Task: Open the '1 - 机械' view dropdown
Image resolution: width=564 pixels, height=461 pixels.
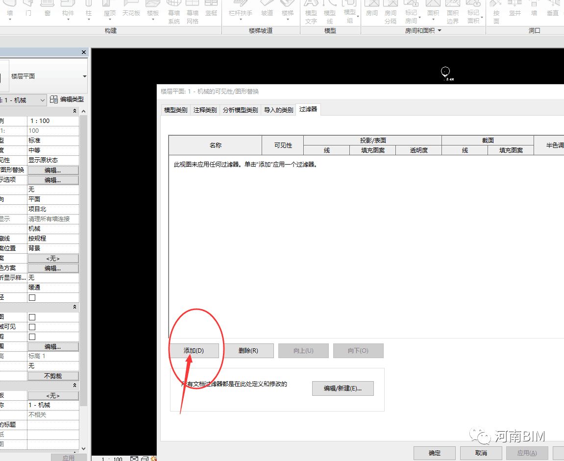Action: click(43, 100)
